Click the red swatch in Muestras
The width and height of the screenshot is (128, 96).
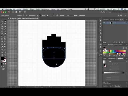coord(109,51)
